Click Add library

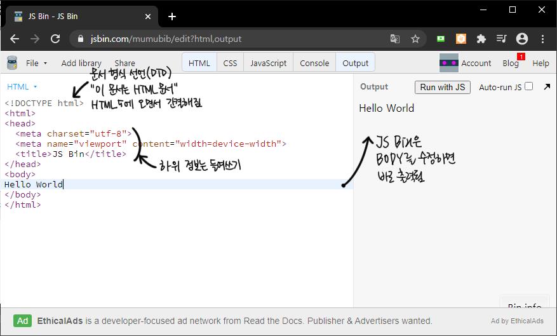(x=81, y=64)
